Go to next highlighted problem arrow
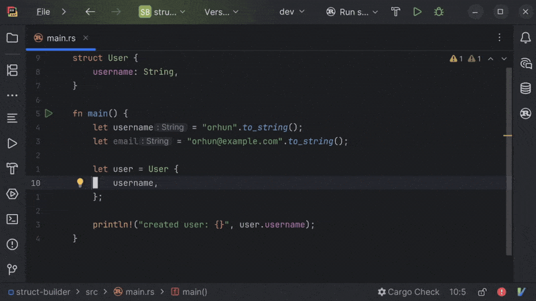Image resolution: width=536 pixels, height=301 pixels. click(x=504, y=59)
